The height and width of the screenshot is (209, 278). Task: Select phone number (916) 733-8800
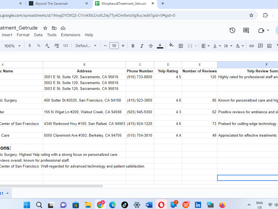tap(140, 77)
